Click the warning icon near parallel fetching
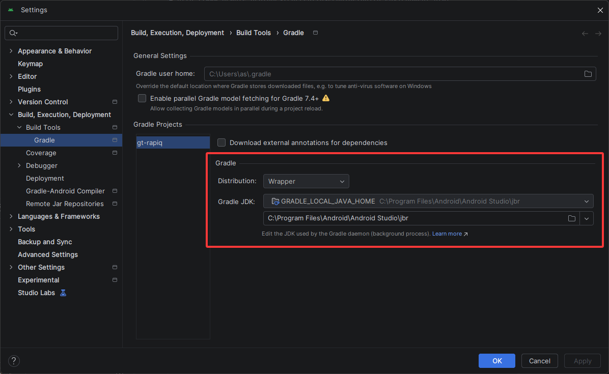Image resolution: width=609 pixels, height=374 pixels. (x=326, y=98)
